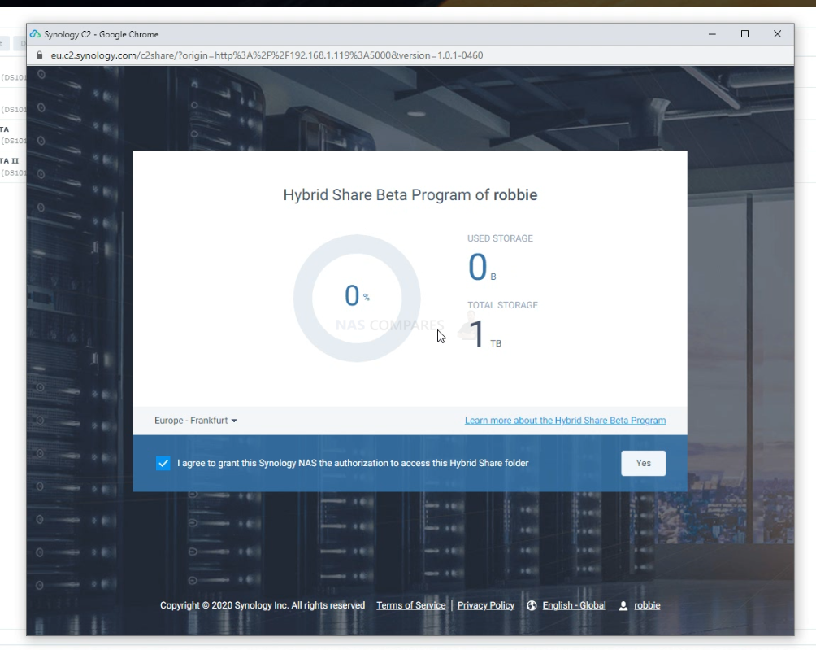The height and width of the screenshot is (650, 816).
Task: Click the TOTAL STORAGE label
Action: pos(503,305)
